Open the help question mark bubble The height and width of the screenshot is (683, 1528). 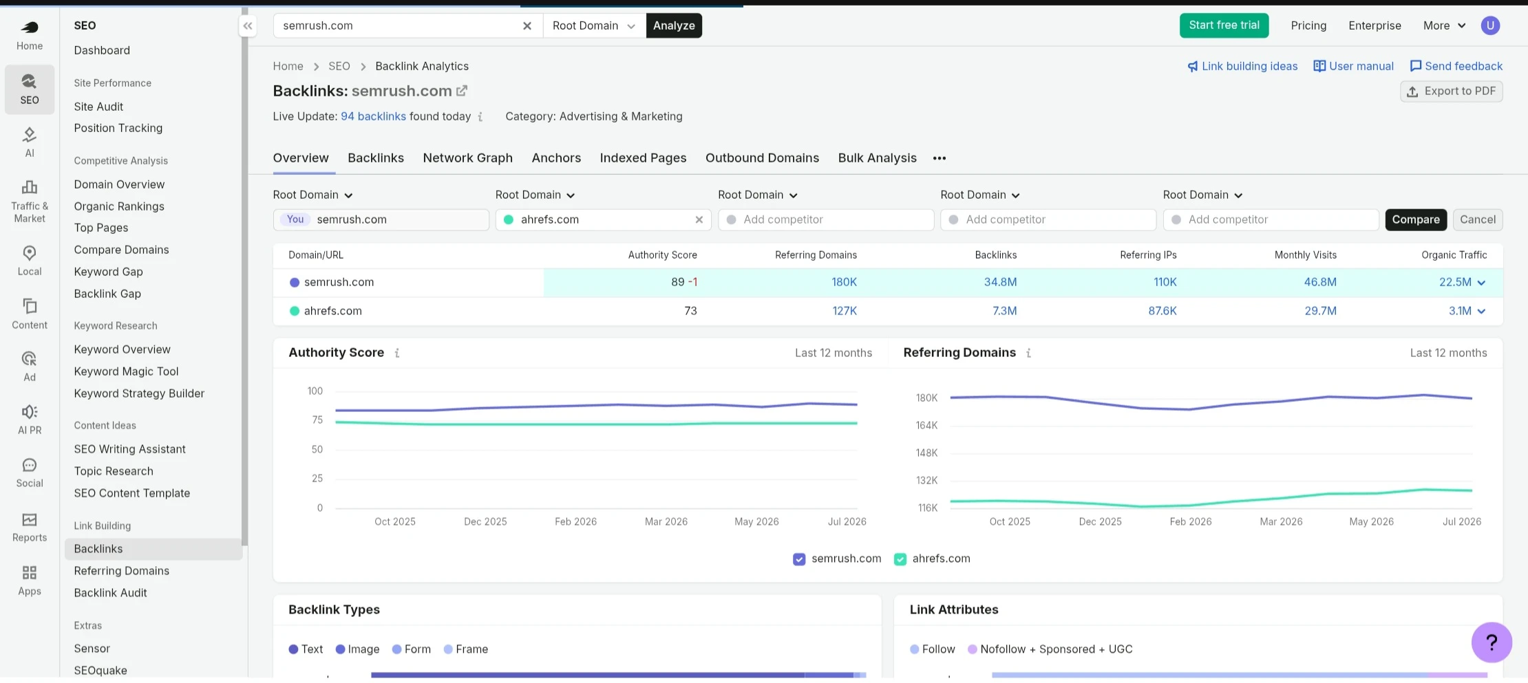tap(1492, 642)
